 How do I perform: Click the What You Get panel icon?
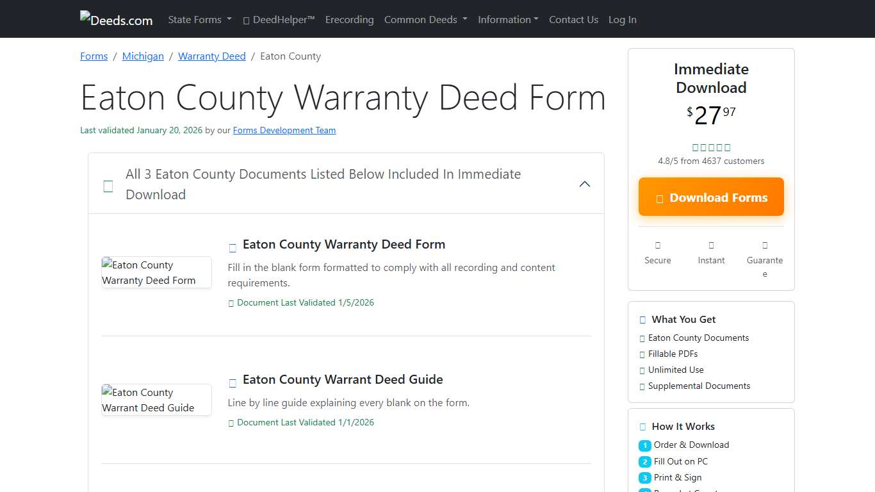pos(642,319)
